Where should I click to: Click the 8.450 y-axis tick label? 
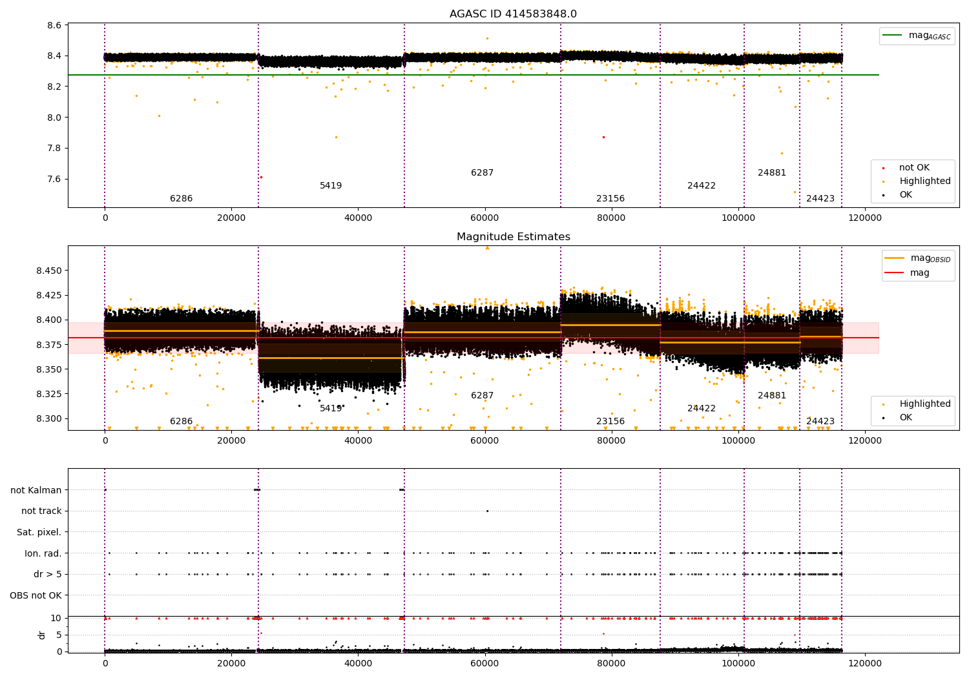point(49,271)
